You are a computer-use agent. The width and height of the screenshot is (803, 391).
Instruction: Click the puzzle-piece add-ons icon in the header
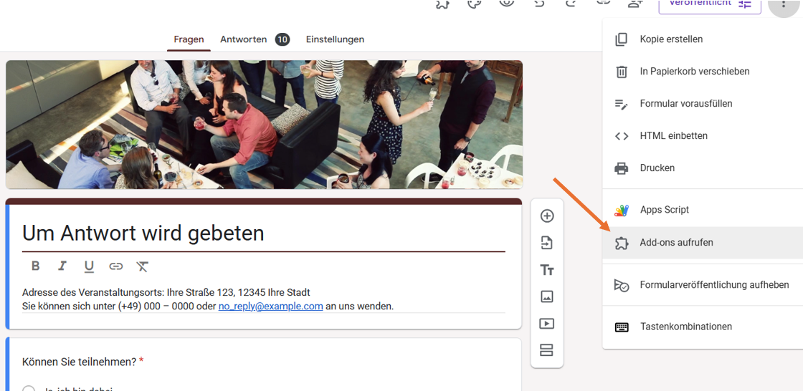pyautogui.click(x=442, y=4)
